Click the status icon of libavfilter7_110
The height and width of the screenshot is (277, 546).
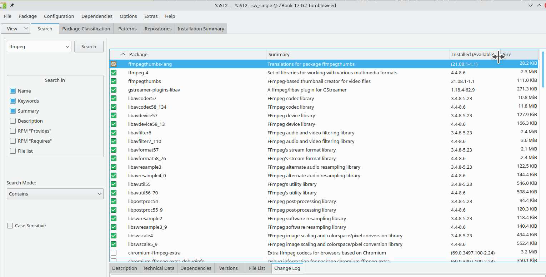click(x=114, y=141)
